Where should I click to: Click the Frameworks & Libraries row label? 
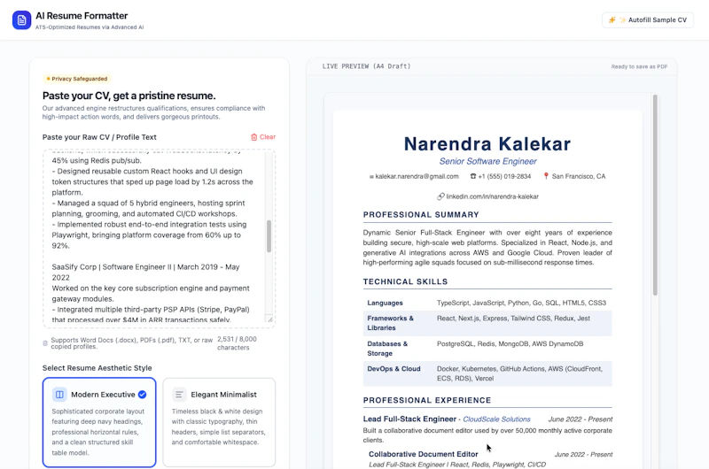pyautogui.click(x=390, y=323)
